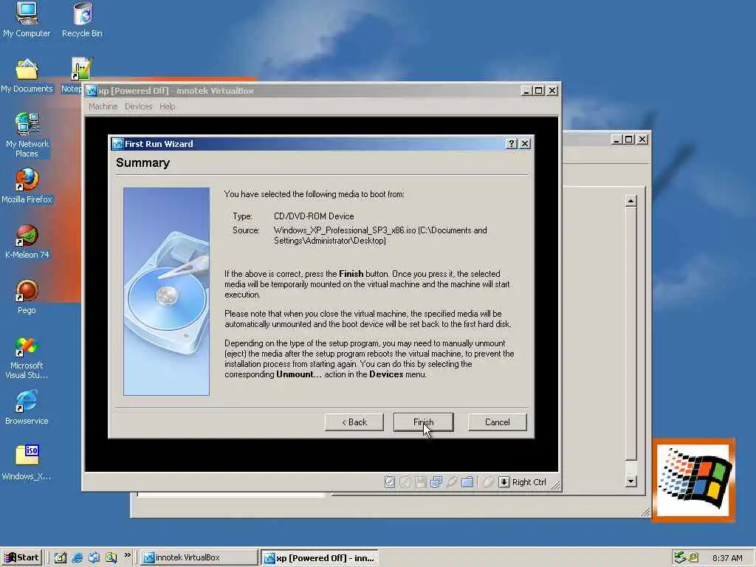
Task: Click the hard disk activity status icon
Action: pos(390,481)
